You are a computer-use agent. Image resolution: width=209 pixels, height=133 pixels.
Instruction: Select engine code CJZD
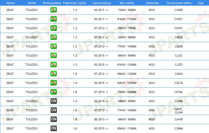pyautogui.click(x=179, y=65)
